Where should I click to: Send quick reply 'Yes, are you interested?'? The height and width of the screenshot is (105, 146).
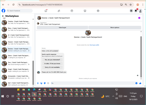pyautogui.click(x=52, y=60)
